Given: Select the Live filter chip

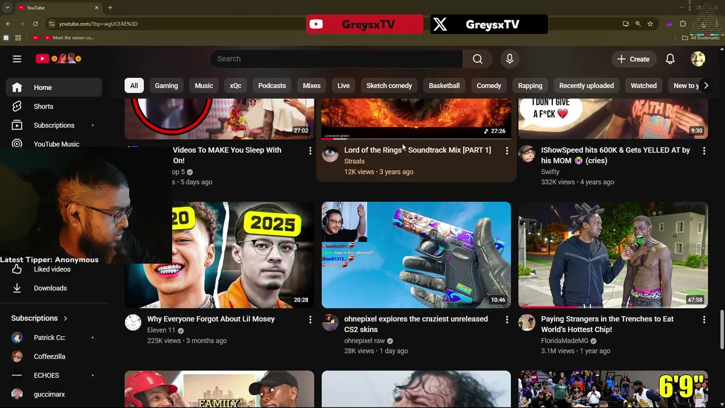Looking at the screenshot, I should [x=343, y=86].
